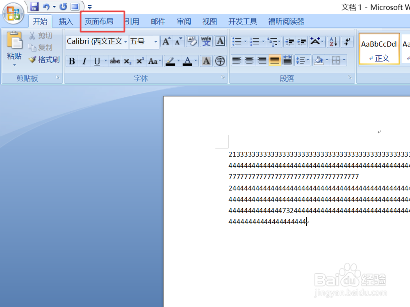Toggle strikethrough formatting
410x307 pixels.
(115, 61)
